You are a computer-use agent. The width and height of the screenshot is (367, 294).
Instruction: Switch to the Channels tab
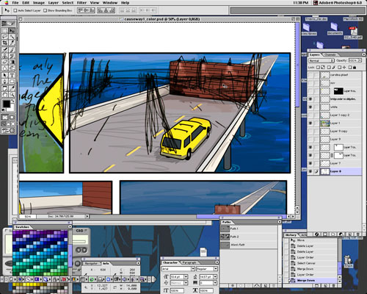[330, 54]
